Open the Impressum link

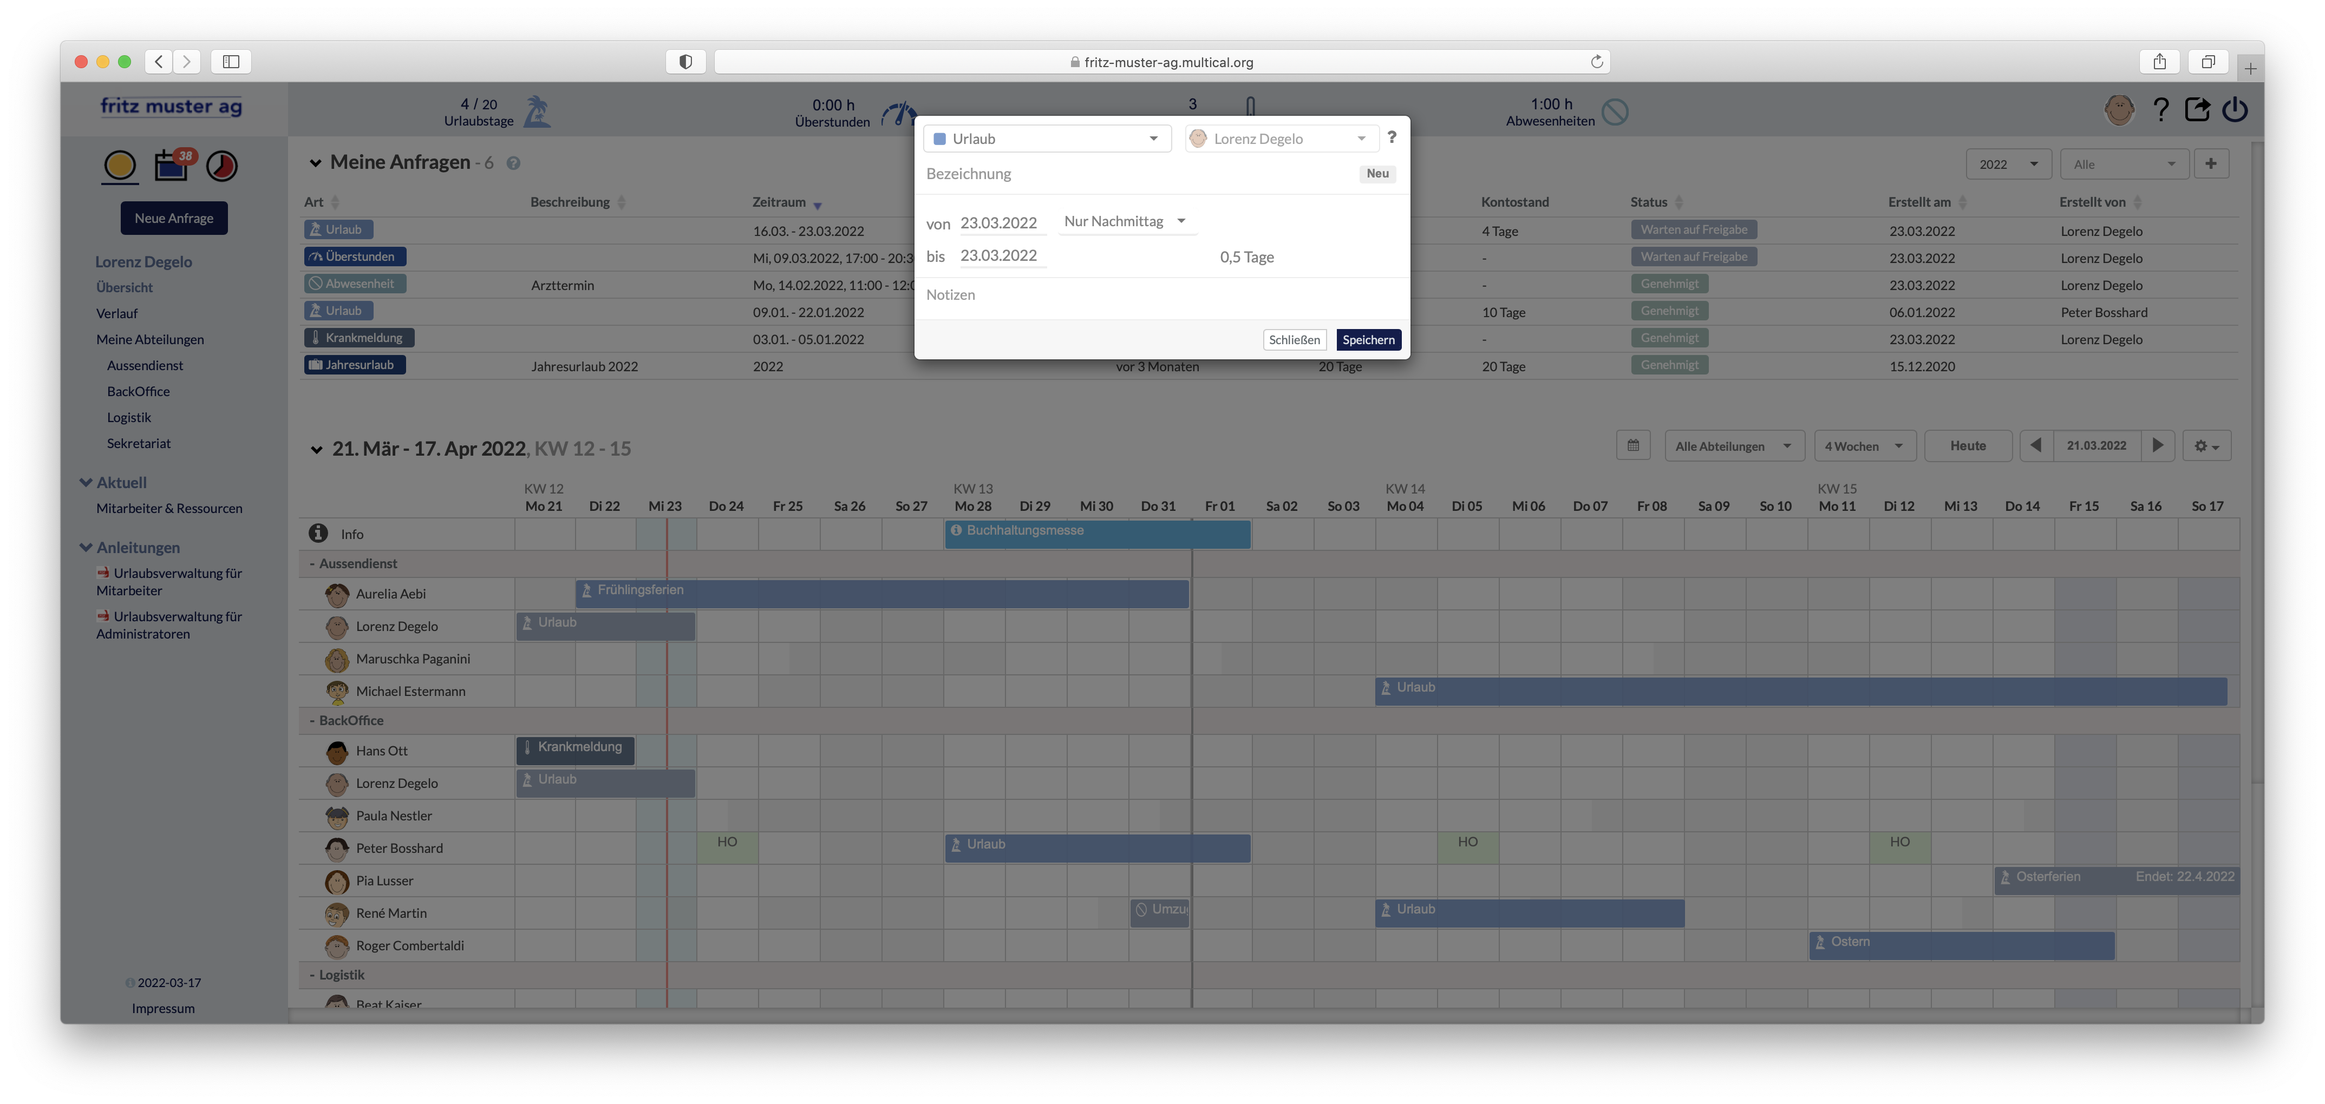pos(164,1008)
